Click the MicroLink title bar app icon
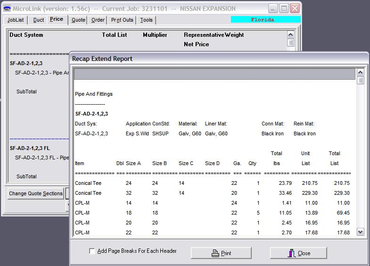Screen dimensions: 370x266 [x=7, y=8]
